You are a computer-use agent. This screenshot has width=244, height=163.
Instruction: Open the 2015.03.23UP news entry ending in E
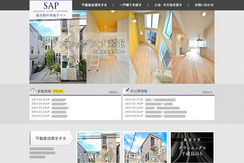click(x=60, y=116)
